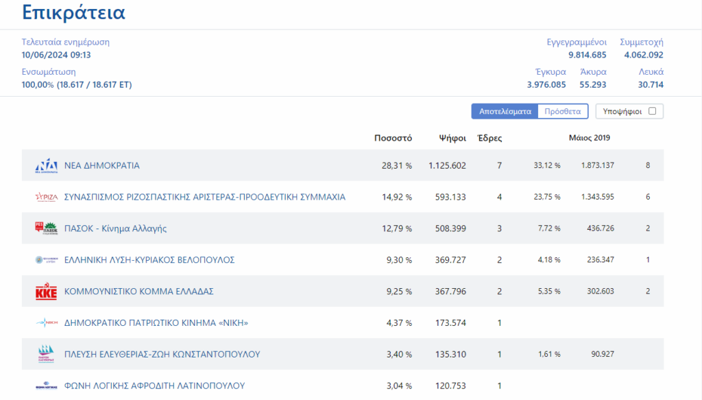Click the Μάιος 2019 column header

[589, 138]
